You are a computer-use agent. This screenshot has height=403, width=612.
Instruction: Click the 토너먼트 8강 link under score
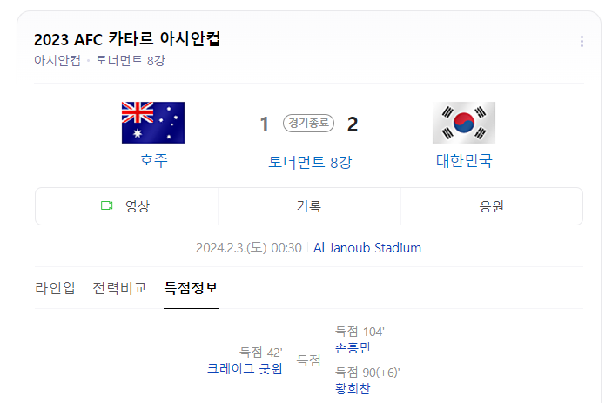(310, 162)
